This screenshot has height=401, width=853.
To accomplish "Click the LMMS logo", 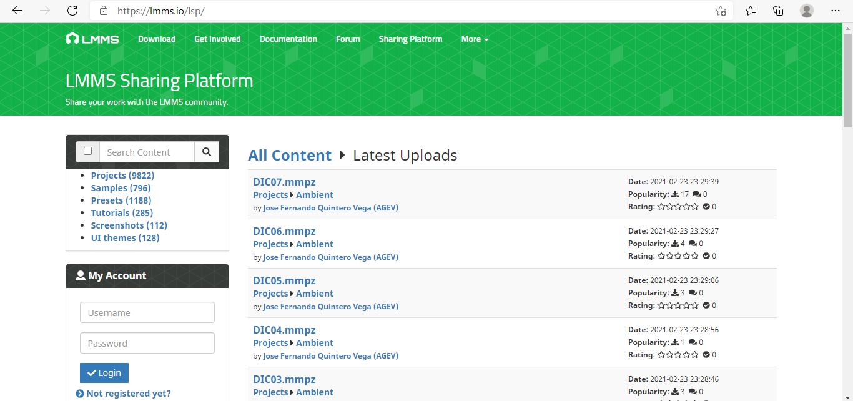I will pyautogui.click(x=92, y=39).
